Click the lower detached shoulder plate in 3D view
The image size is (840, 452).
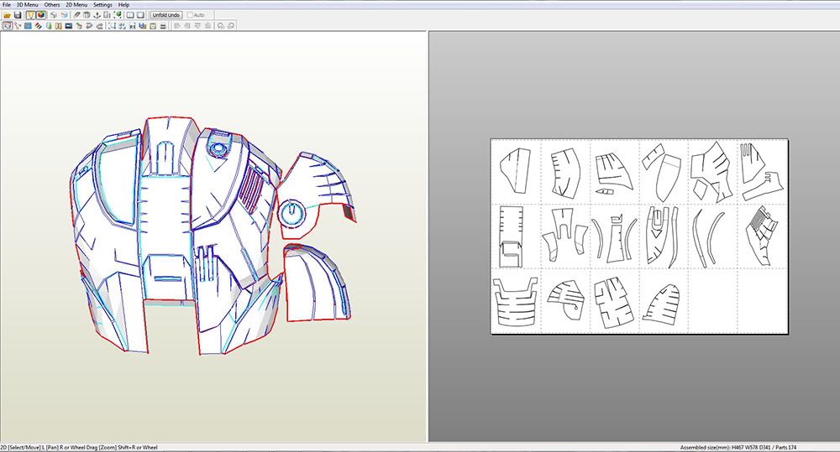point(316,283)
